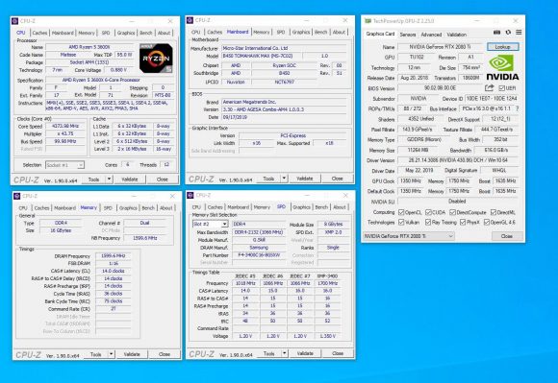This screenshot has width=558, height=383.
Task: Toggle the UEFI checkbox
Action: [x=502, y=88]
